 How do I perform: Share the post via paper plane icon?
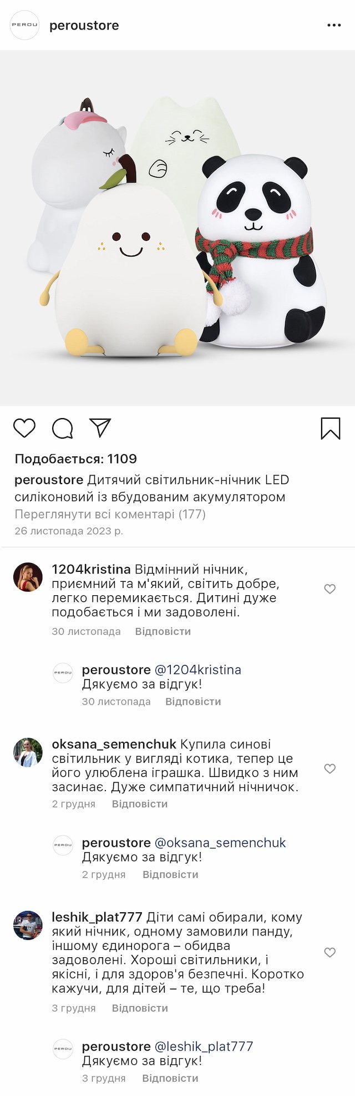click(x=100, y=428)
